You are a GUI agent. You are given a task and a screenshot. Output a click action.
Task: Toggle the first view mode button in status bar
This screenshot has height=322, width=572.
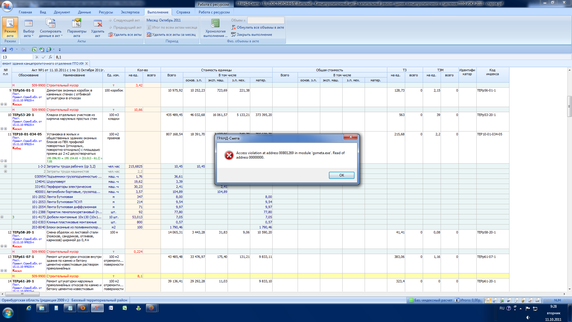click(488, 300)
